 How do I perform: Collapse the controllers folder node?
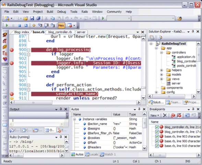[161, 53]
